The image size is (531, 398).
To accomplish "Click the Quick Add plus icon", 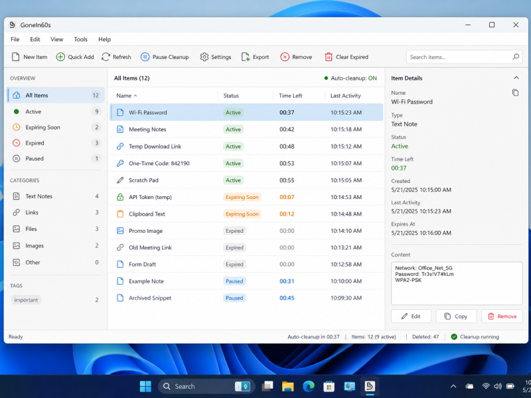I will tap(60, 57).
